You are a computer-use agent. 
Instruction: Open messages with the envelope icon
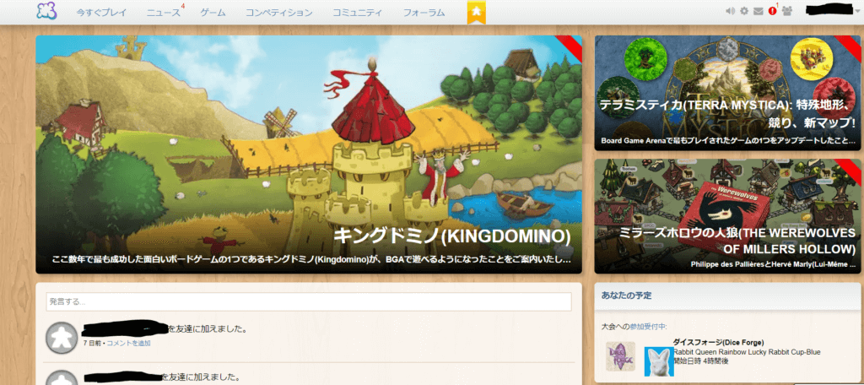pyautogui.click(x=759, y=11)
